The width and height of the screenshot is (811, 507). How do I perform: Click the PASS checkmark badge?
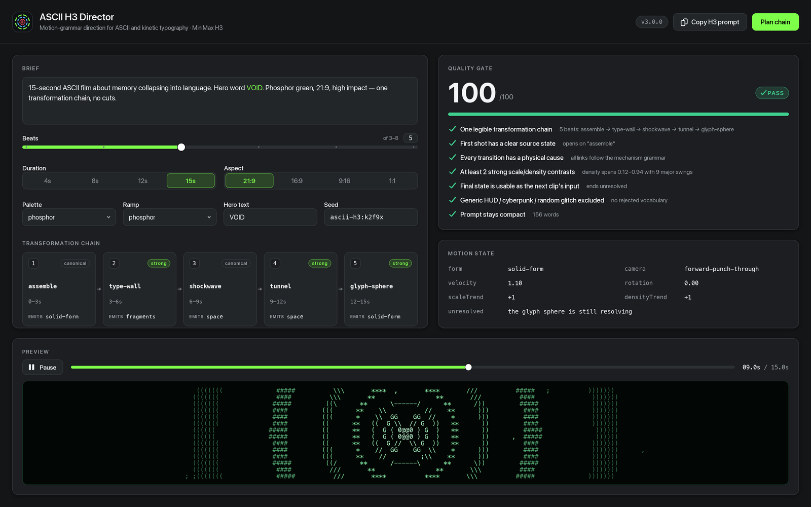pos(772,93)
